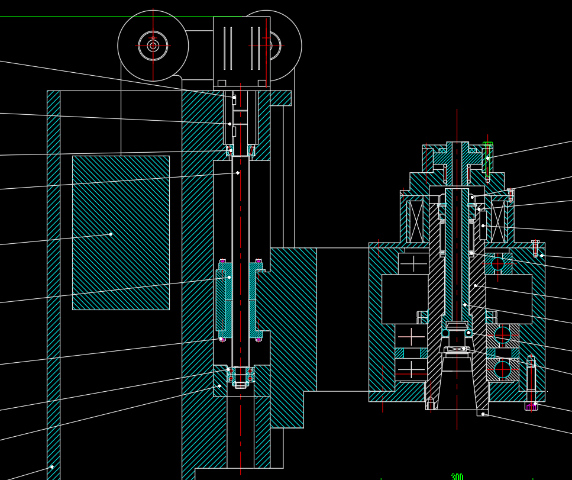This screenshot has height=480, width=572.
Task: Select the left X-marked coil rectangle on spindle
Action: (416, 221)
